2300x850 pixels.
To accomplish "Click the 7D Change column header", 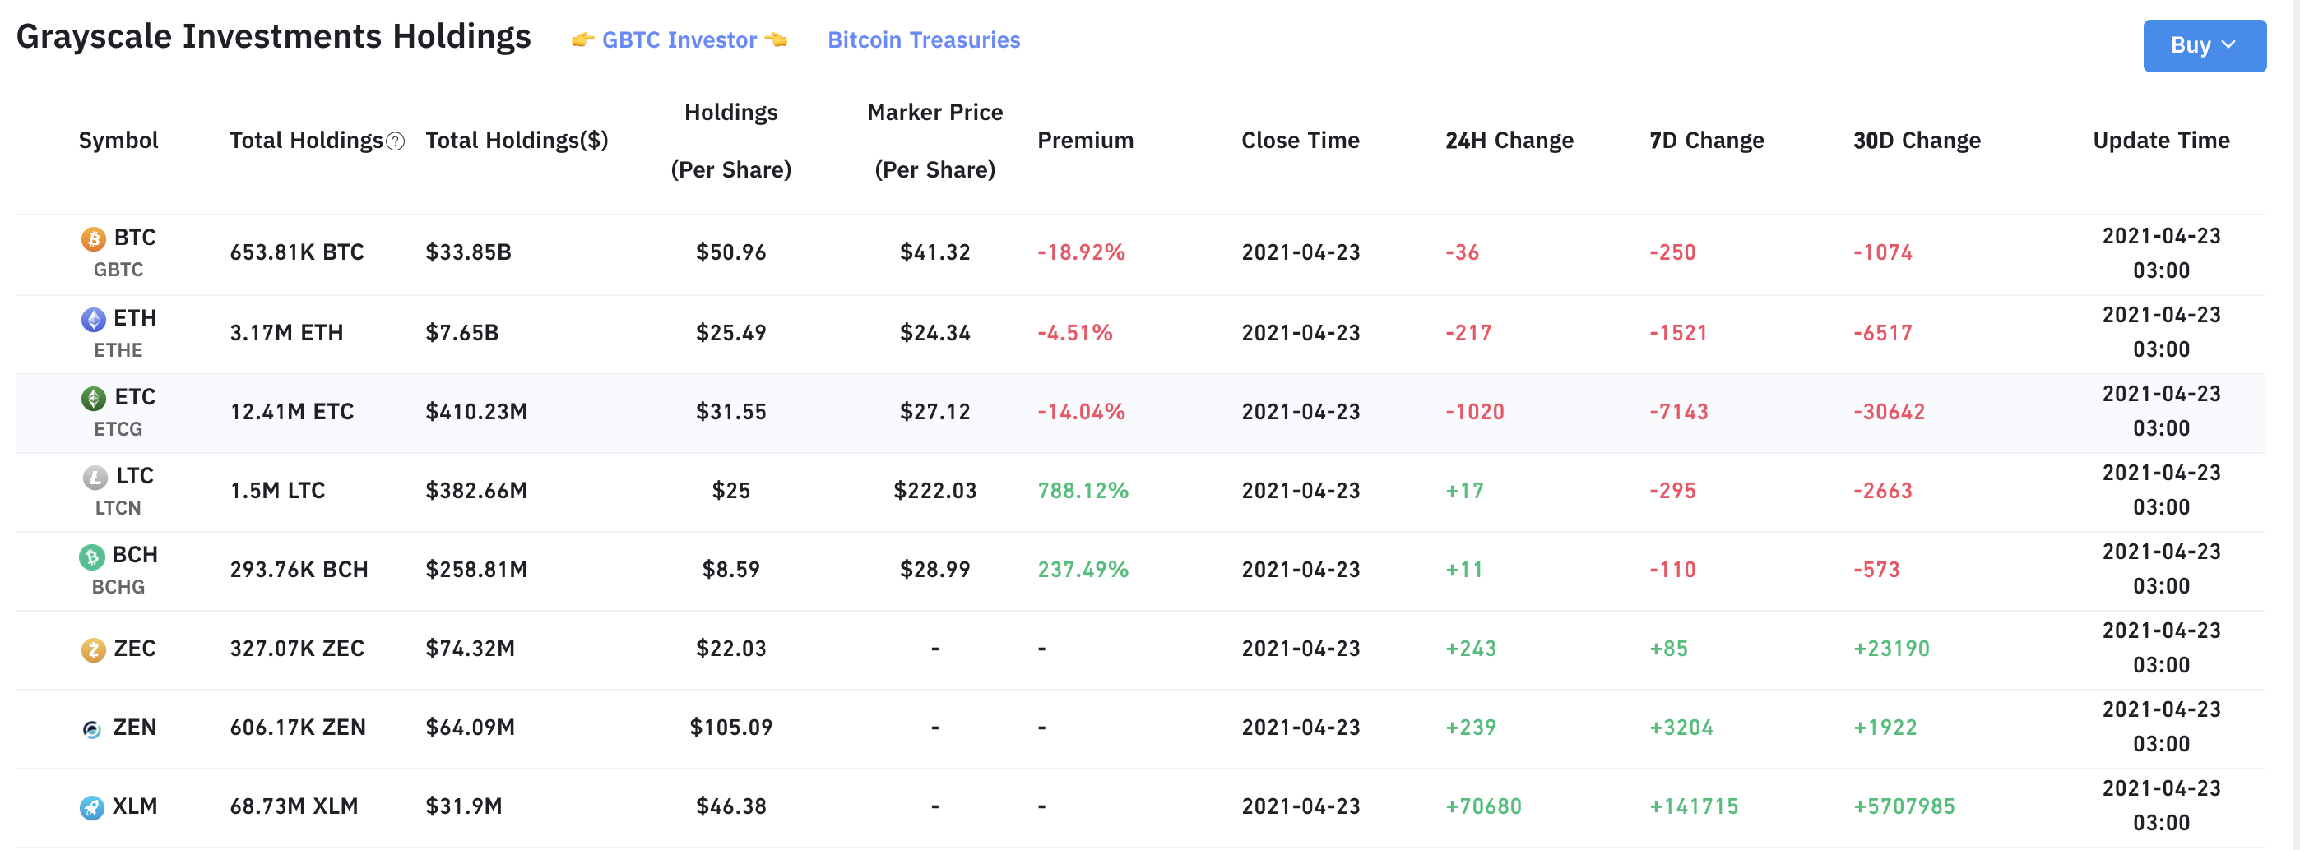I will (x=1707, y=140).
